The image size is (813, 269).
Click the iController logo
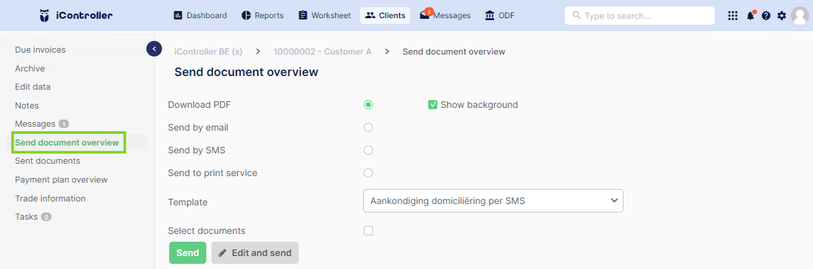pyautogui.click(x=76, y=15)
